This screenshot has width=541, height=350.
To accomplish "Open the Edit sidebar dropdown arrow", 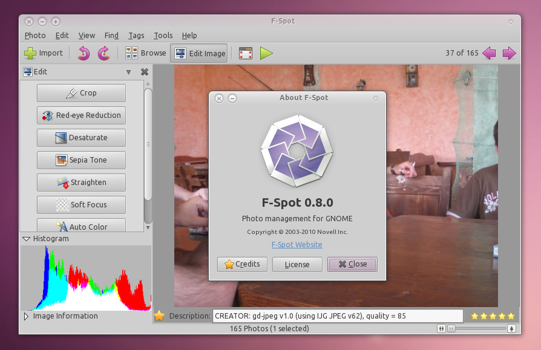I will tap(128, 72).
